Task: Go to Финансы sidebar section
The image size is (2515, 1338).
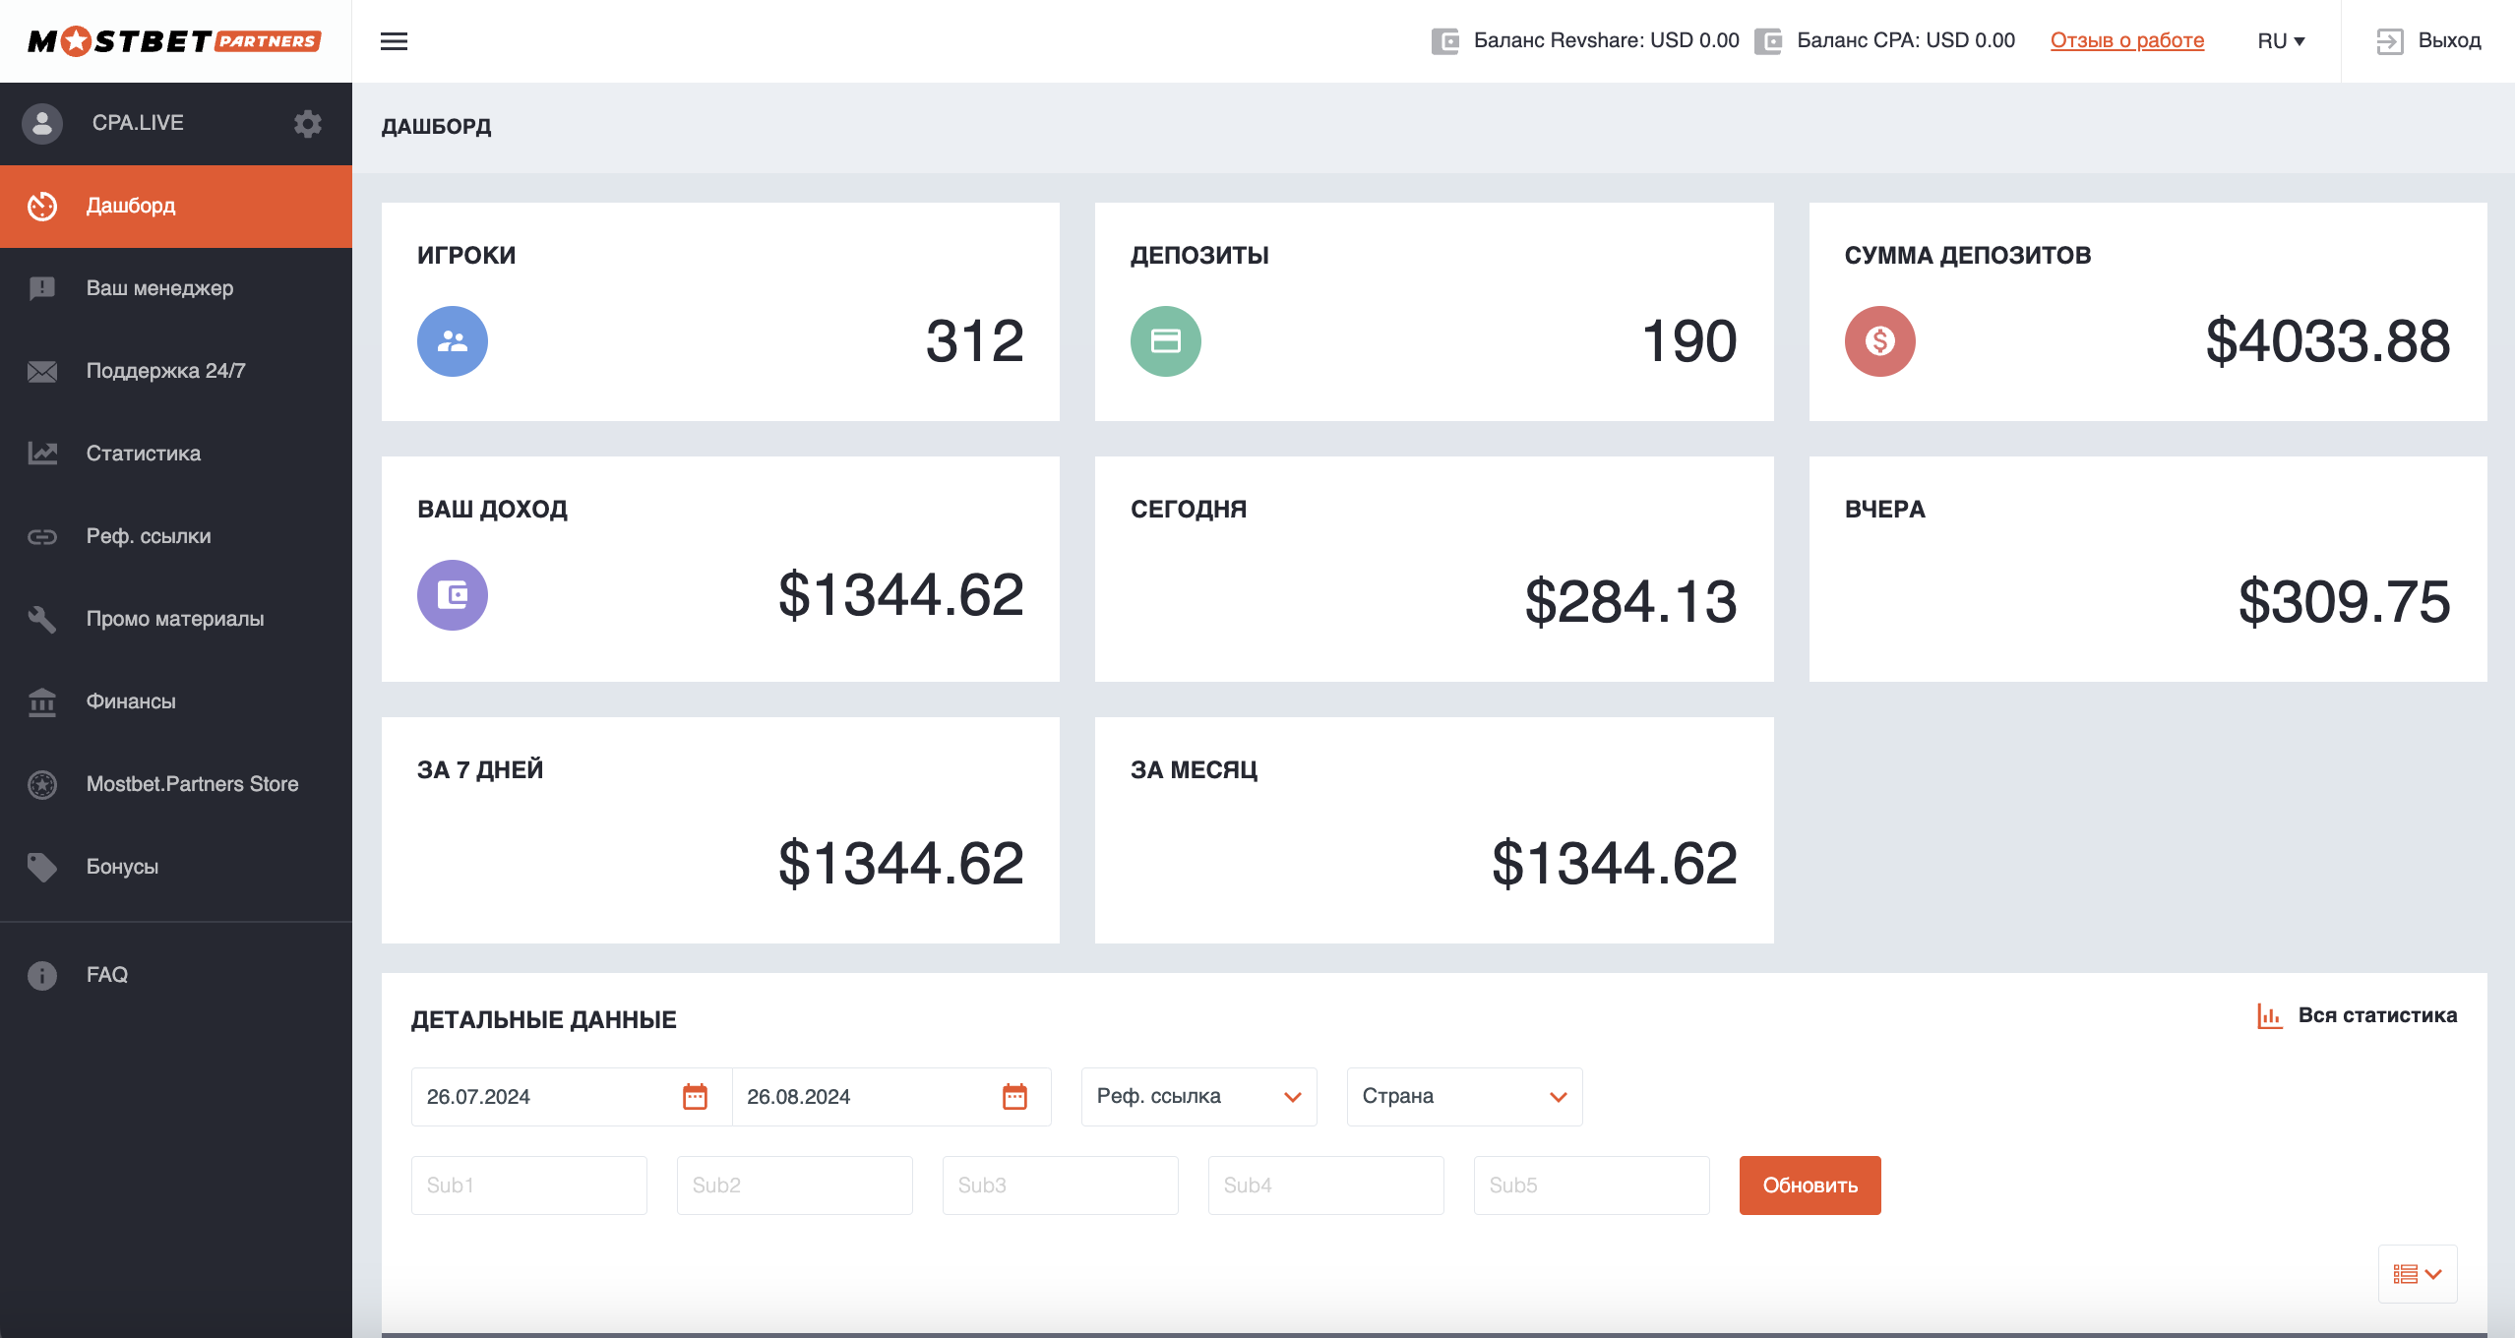Action: (x=131, y=701)
